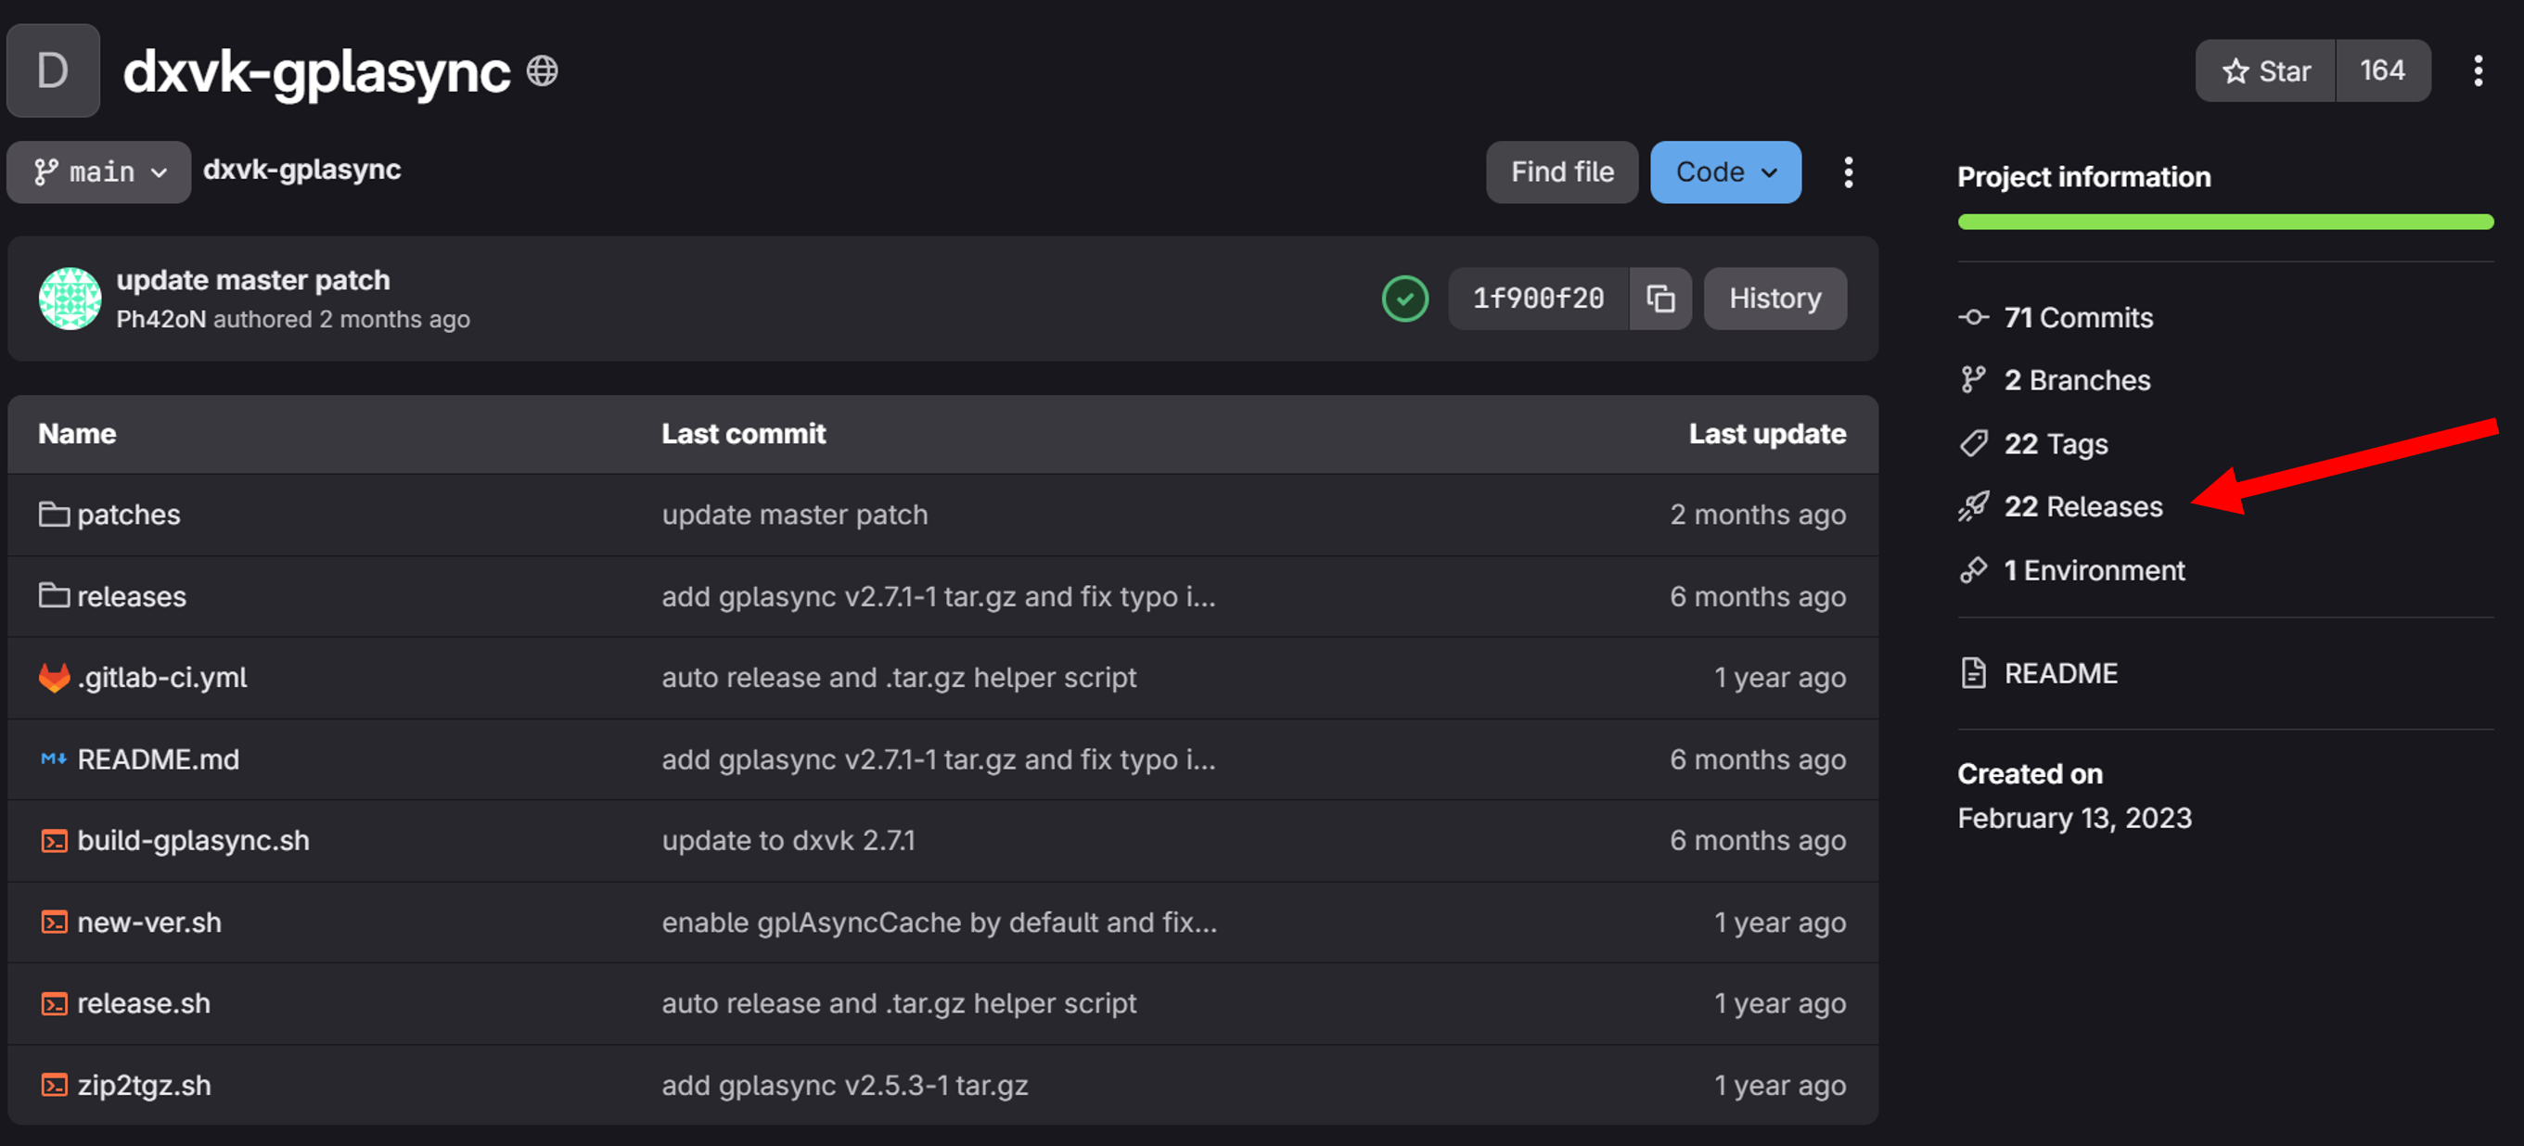The image size is (2524, 1146).
Task: Open the patches folder
Action: point(128,516)
